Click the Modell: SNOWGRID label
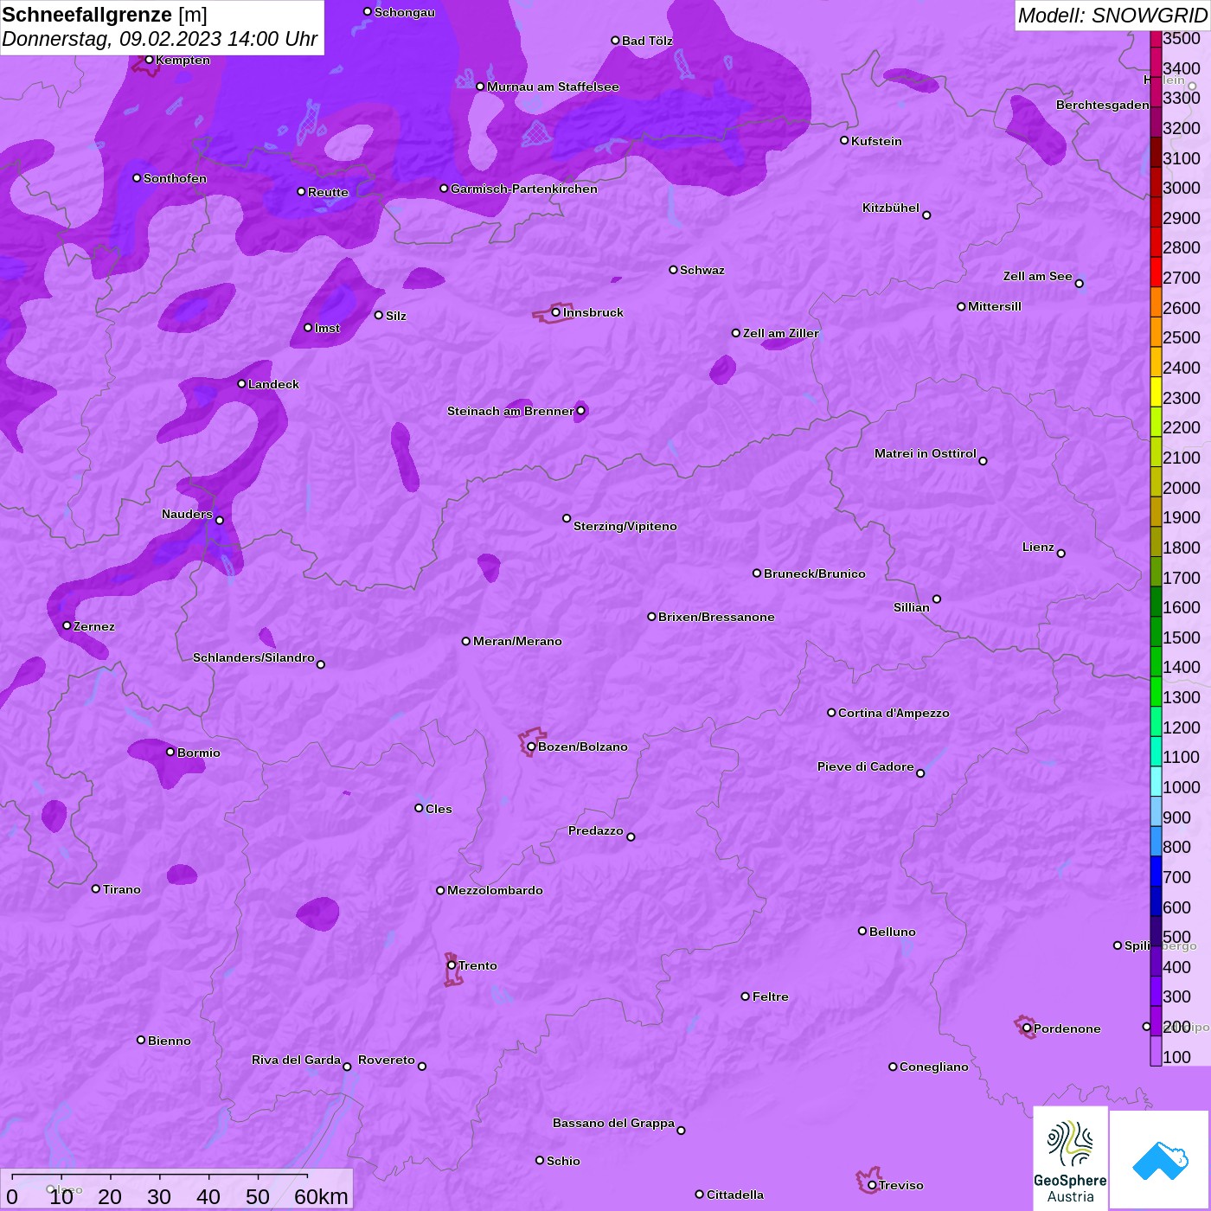Image resolution: width=1211 pixels, height=1211 pixels. click(x=1112, y=16)
